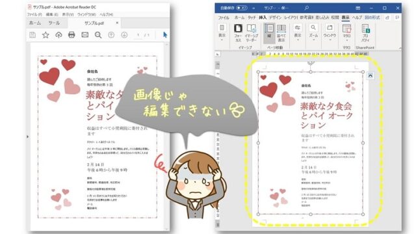Expand the ズーム dropdown in Word ribbon
The height and width of the screenshot is (234, 416).
313,33
